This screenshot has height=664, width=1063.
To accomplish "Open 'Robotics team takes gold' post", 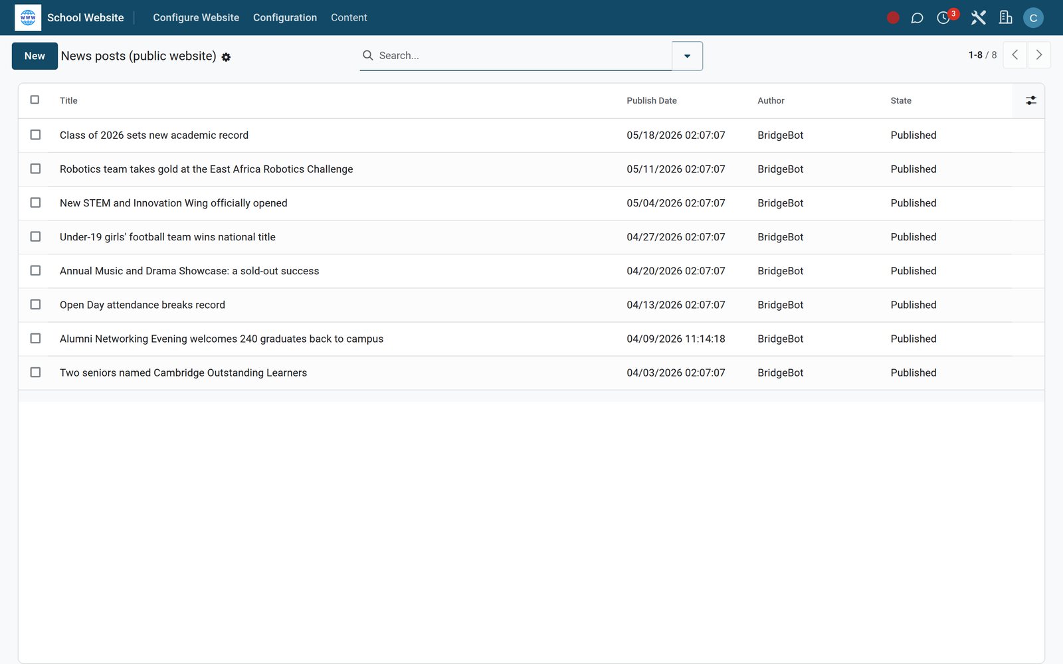I will tap(206, 169).
